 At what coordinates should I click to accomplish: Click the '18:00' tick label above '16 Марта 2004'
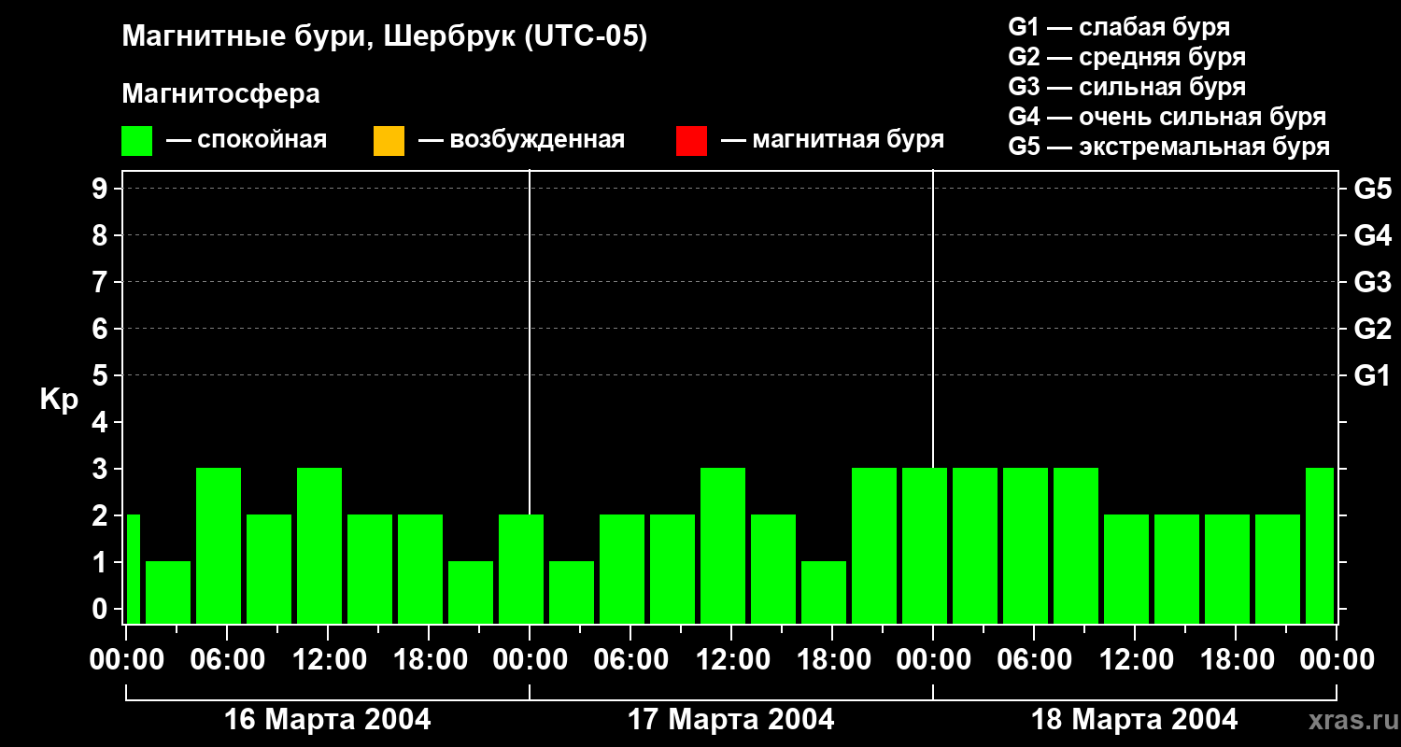429,660
